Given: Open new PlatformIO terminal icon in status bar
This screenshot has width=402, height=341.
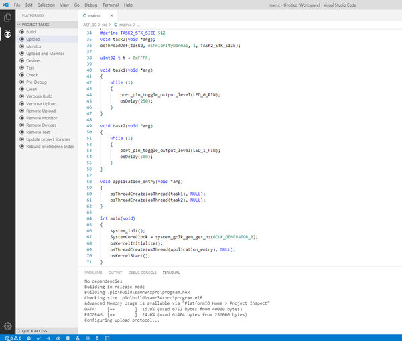Looking at the screenshot, I should 107,338.
